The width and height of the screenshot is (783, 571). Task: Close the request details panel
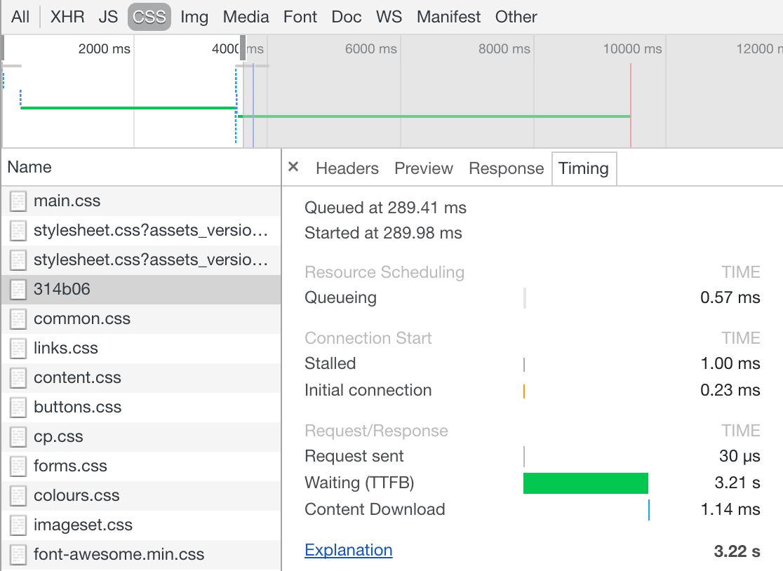coord(293,167)
